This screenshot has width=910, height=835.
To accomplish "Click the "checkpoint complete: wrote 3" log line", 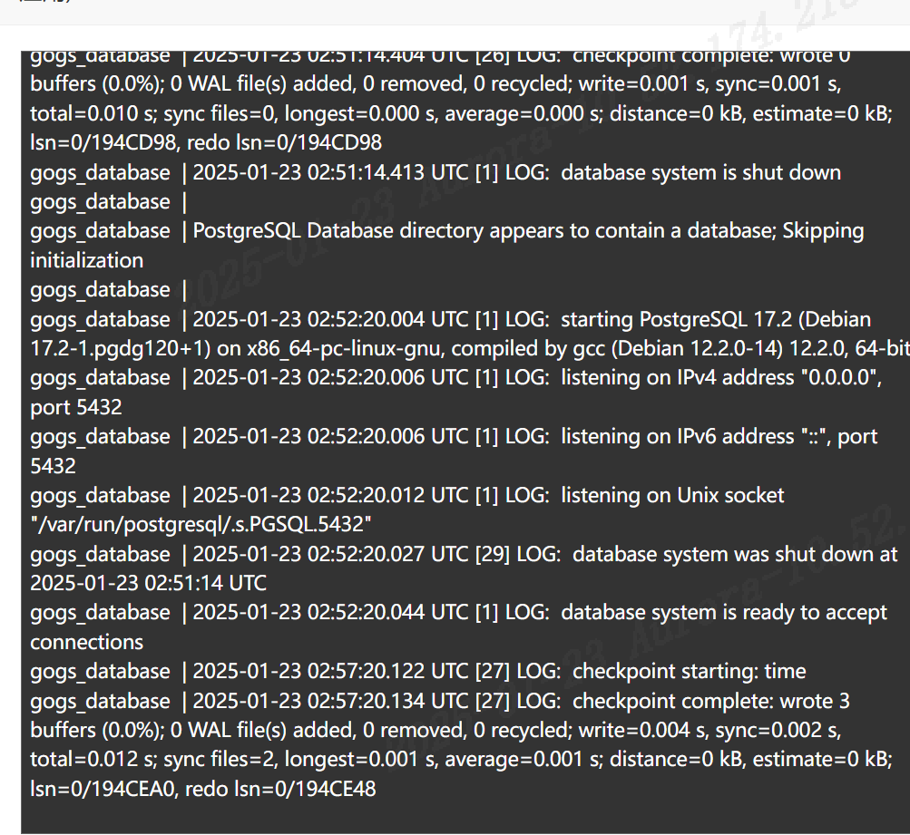I will click(x=440, y=701).
